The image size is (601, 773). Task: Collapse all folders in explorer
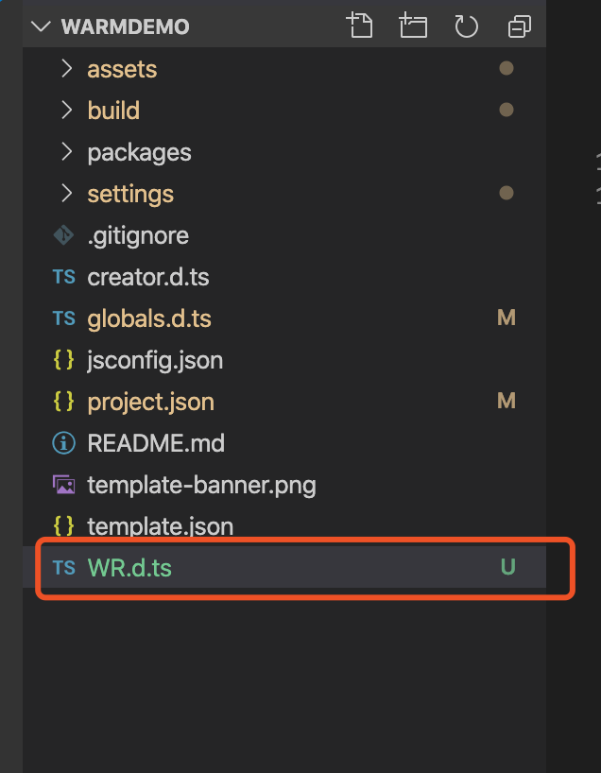(519, 26)
